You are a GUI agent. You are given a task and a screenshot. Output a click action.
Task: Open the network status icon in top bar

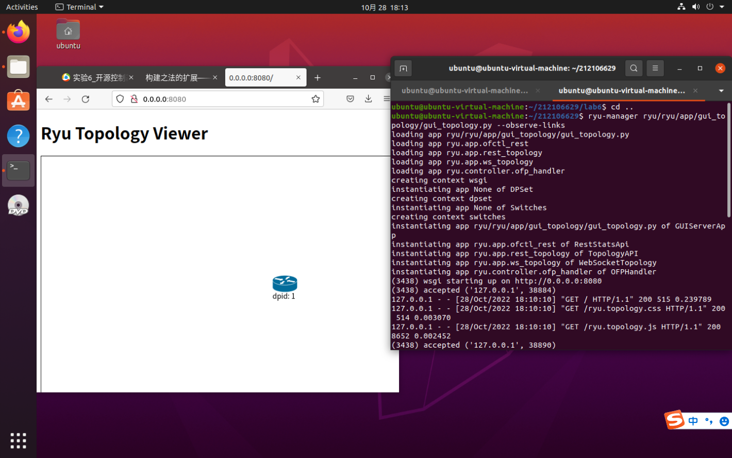click(681, 7)
